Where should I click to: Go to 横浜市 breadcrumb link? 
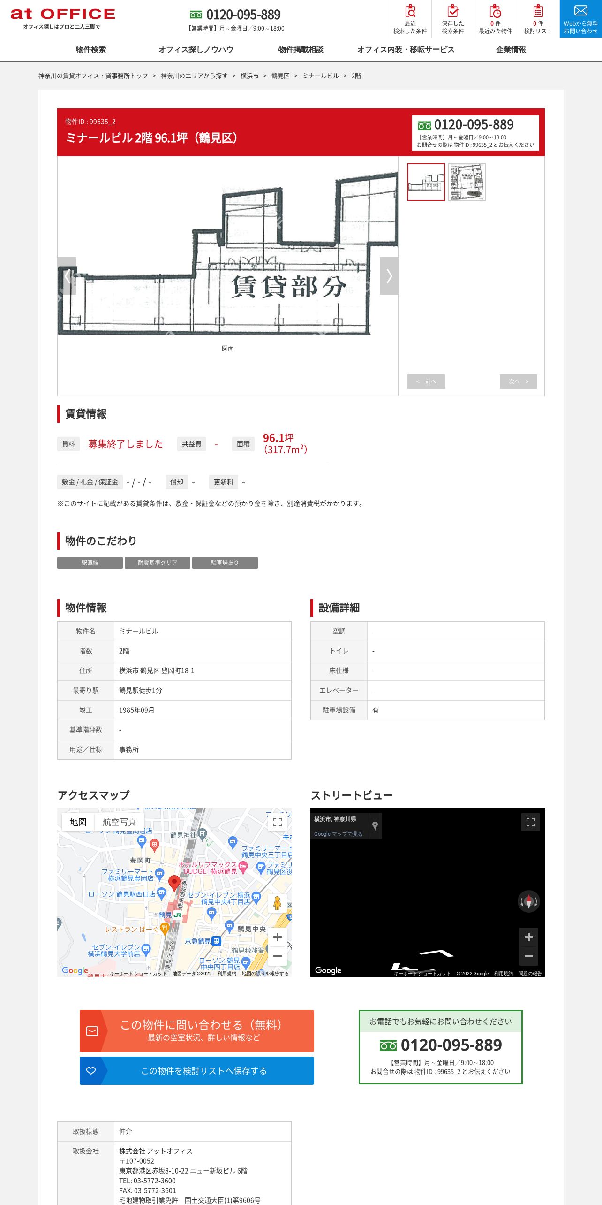tap(249, 76)
